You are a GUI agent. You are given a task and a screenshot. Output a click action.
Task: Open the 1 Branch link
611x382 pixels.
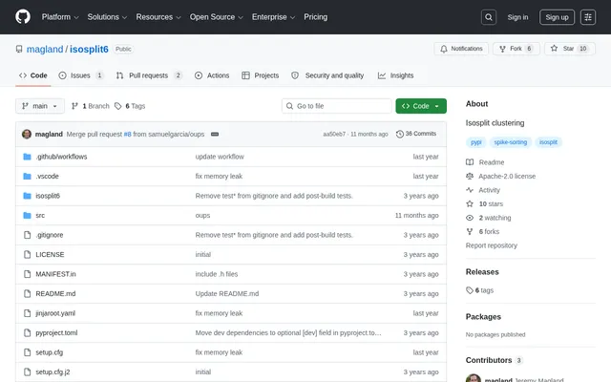point(91,106)
